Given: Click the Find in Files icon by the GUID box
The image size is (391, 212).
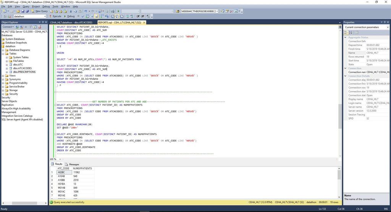Looking at the screenshot, I should pos(178,11).
